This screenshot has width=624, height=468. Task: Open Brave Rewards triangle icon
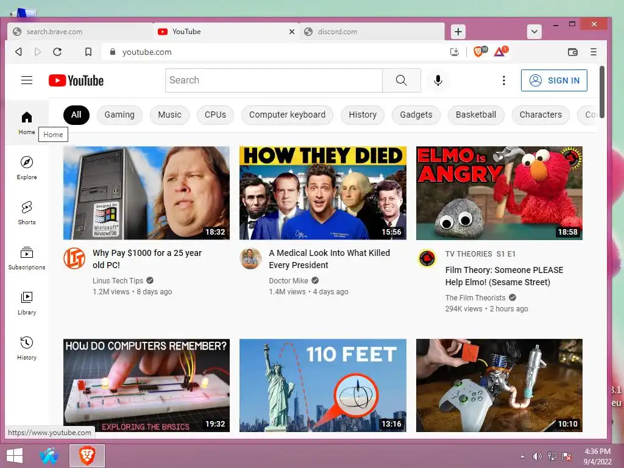point(501,52)
